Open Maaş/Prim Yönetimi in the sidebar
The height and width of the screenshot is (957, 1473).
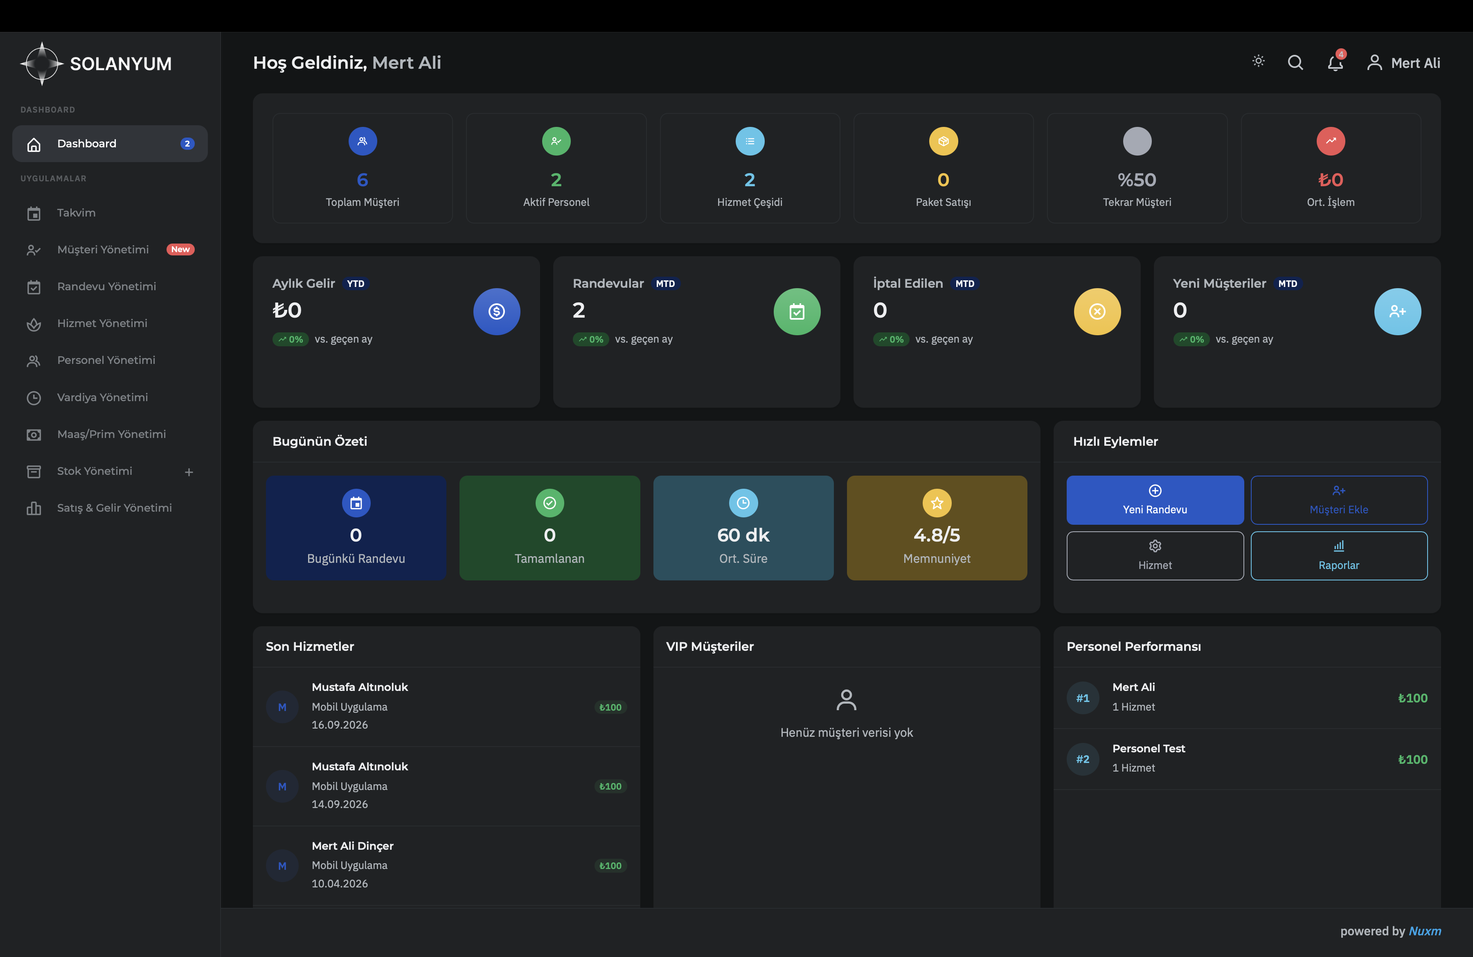110,434
